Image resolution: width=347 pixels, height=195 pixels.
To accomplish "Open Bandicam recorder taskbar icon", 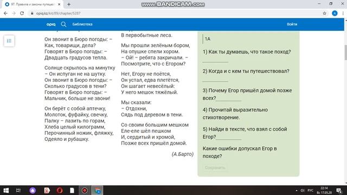I will (85, 190).
